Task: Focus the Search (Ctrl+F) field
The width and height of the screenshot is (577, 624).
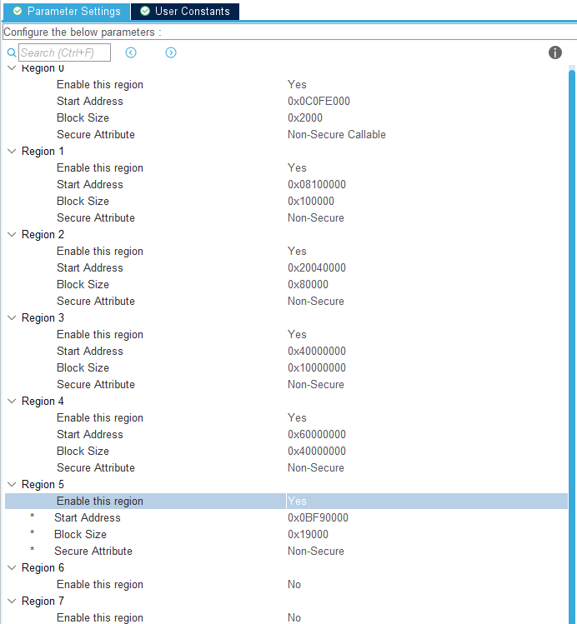Action: pyautogui.click(x=64, y=52)
